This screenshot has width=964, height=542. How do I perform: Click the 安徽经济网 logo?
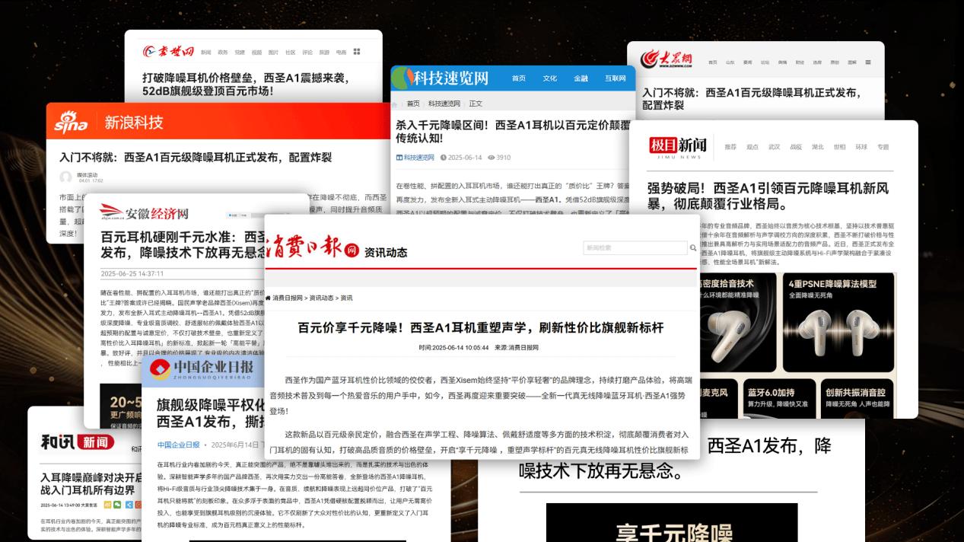pyautogui.click(x=145, y=212)
